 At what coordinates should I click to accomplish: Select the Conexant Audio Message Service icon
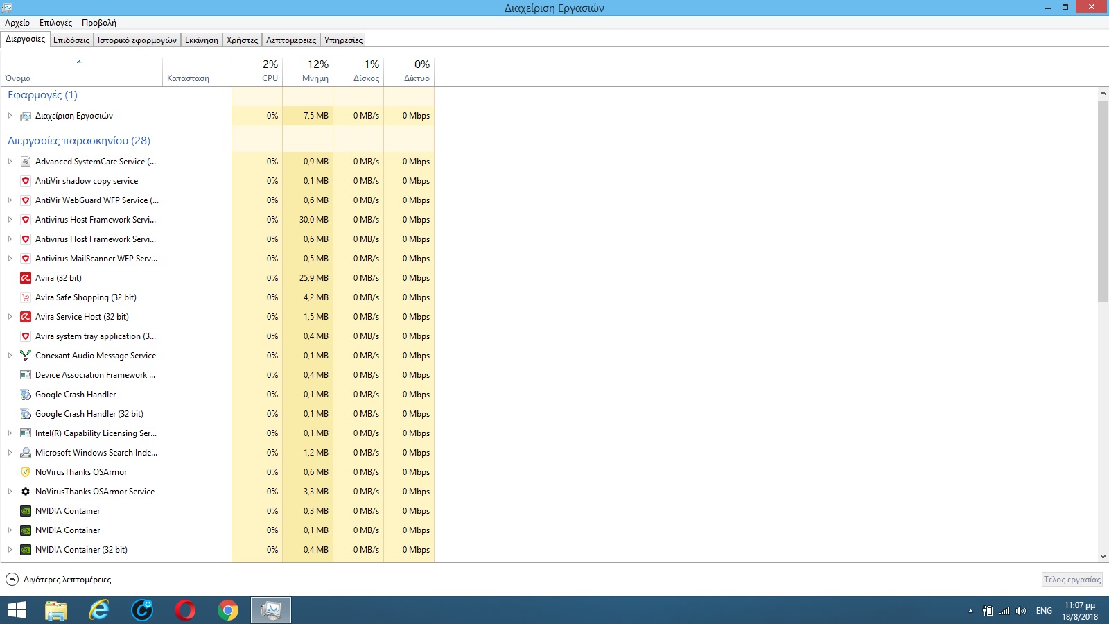coord(26,356)
